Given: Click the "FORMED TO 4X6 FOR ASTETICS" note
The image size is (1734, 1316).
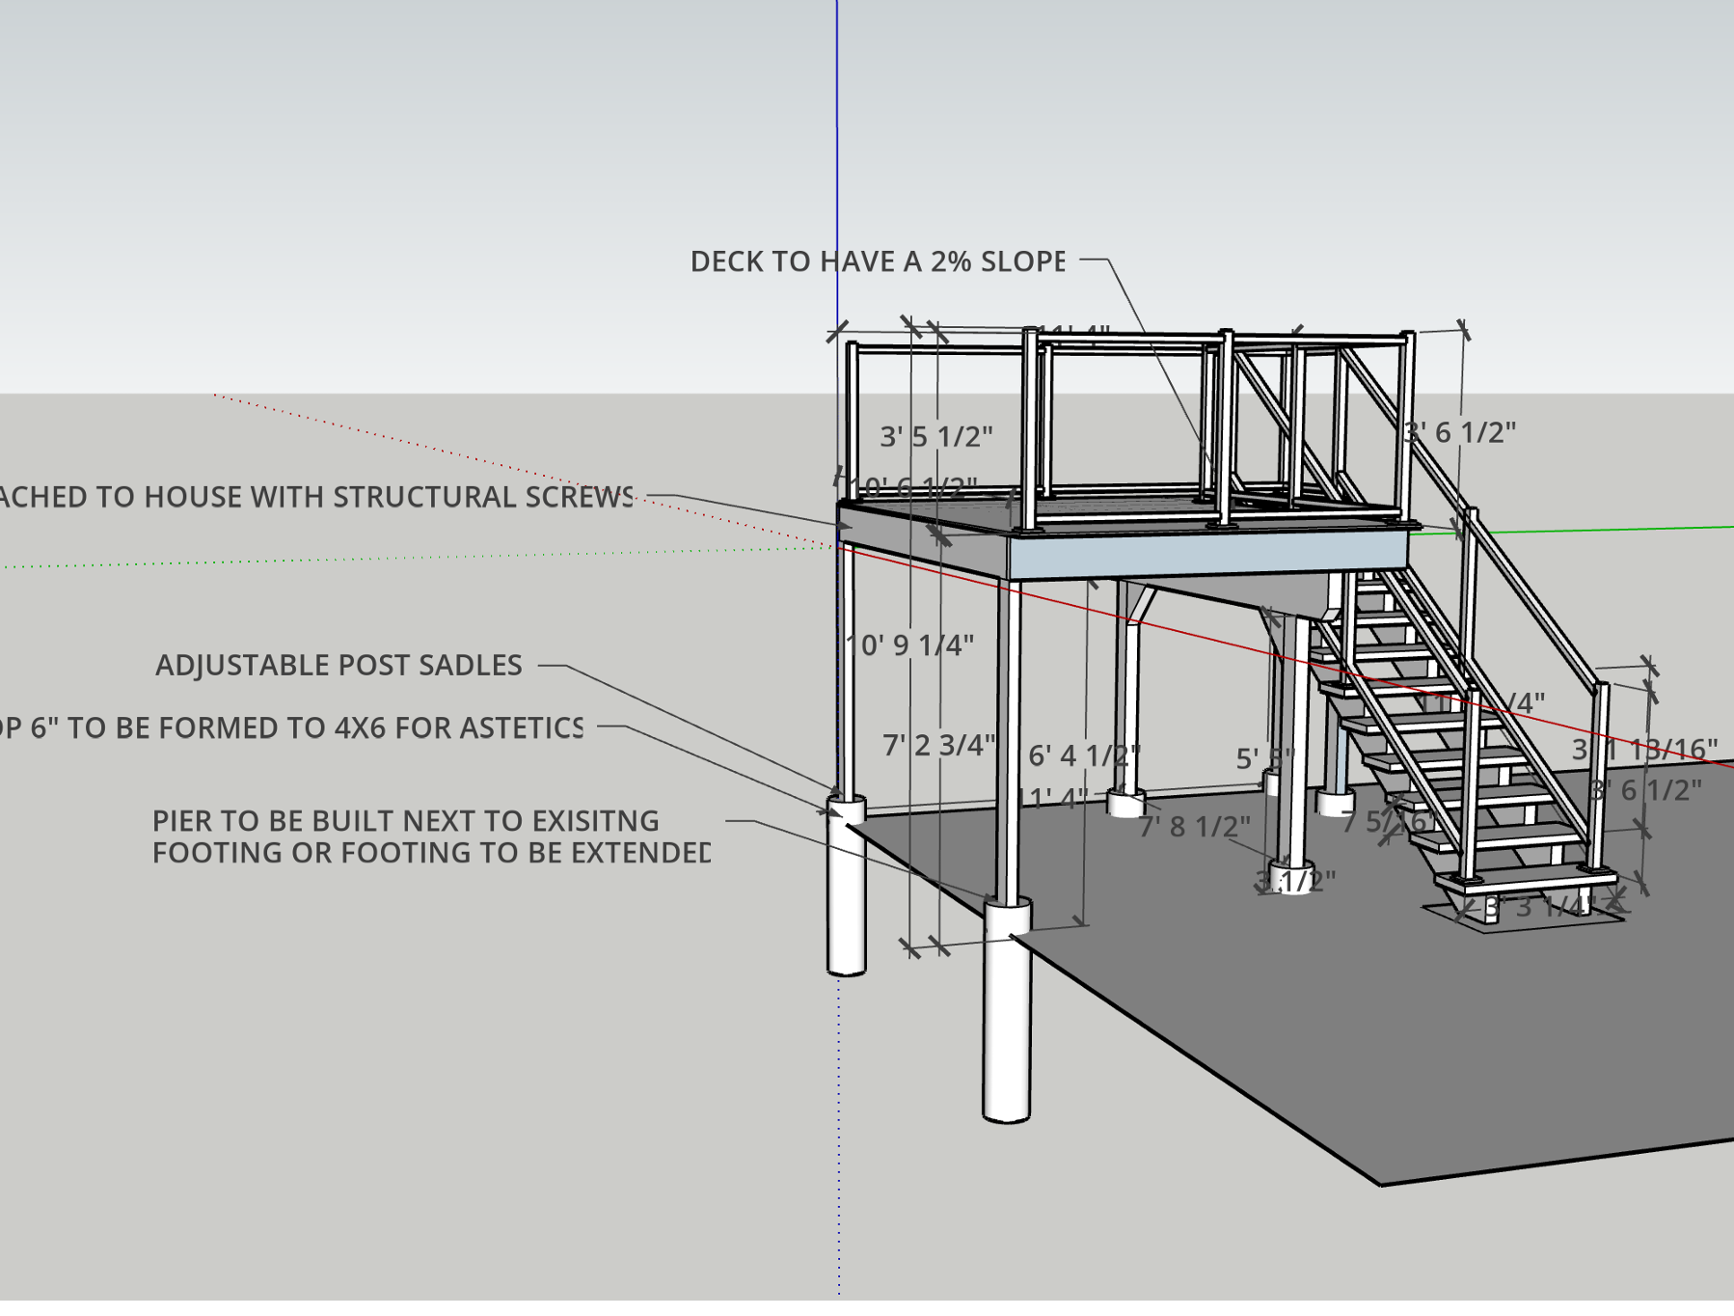Looking at the screenshot, I should 289,727.
